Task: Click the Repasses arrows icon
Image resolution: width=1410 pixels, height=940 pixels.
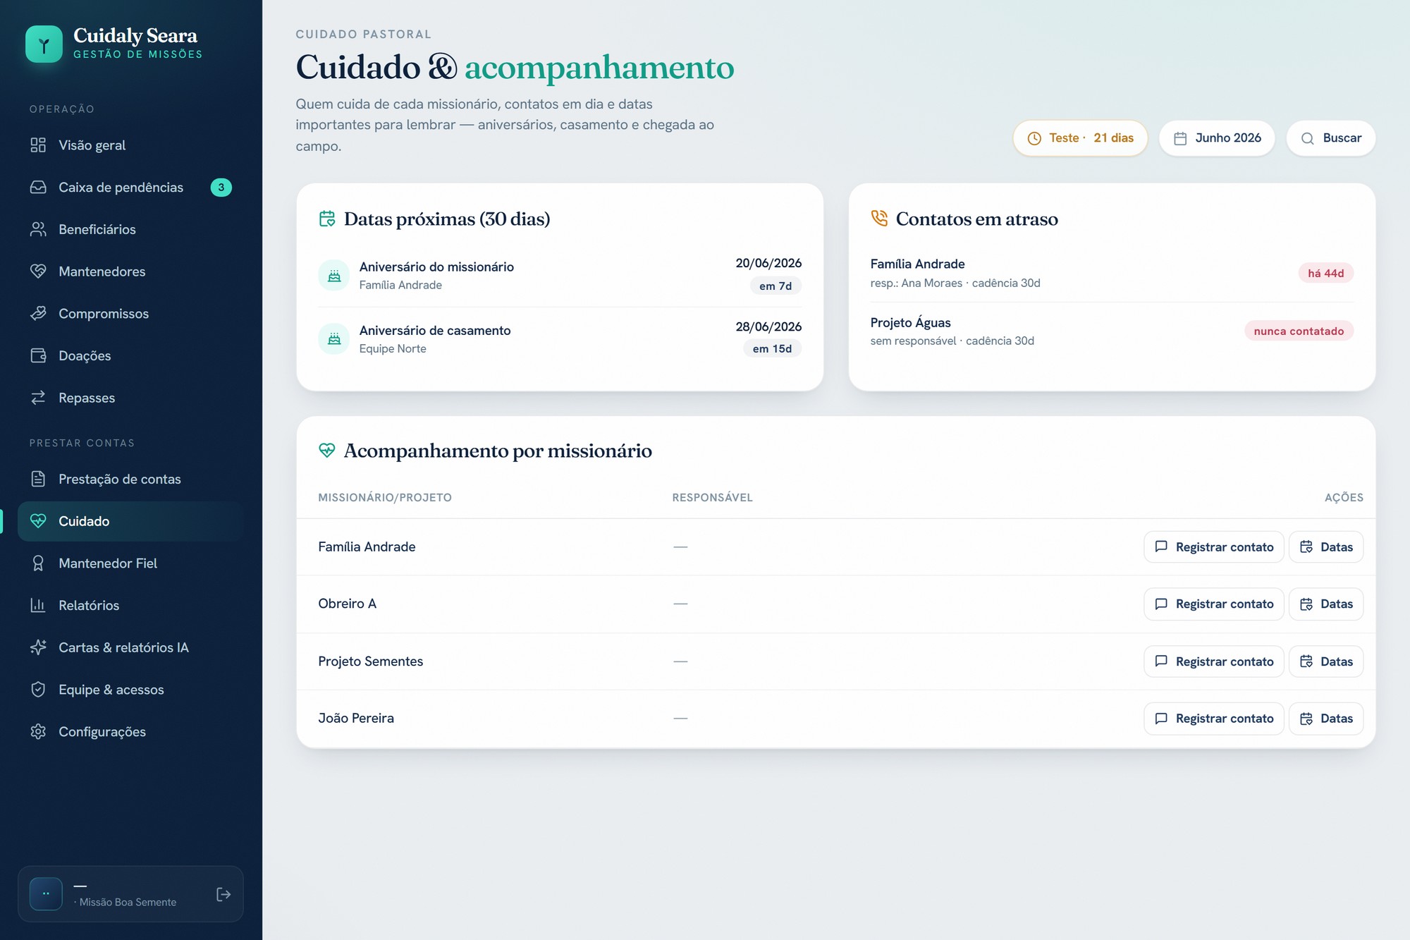Action: pos(38,398)
